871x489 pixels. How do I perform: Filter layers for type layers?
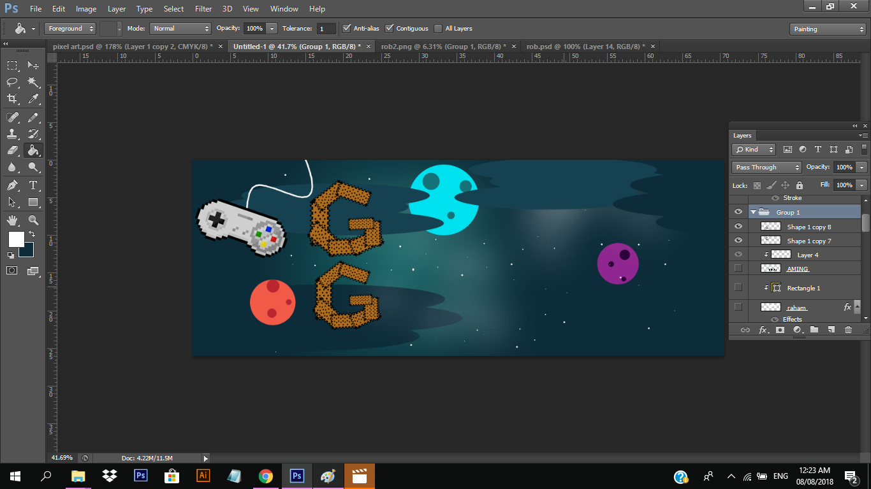818,150
